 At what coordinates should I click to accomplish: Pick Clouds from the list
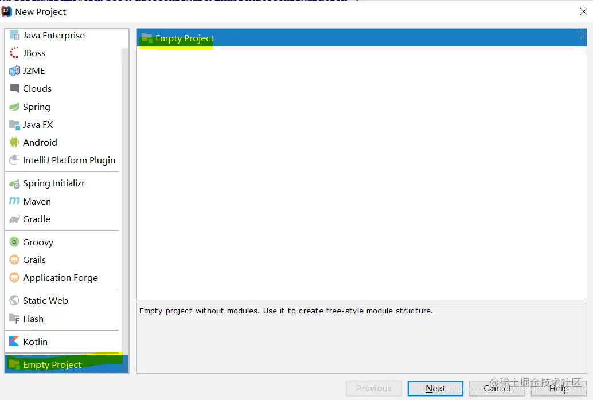click(x=63, y=88)
